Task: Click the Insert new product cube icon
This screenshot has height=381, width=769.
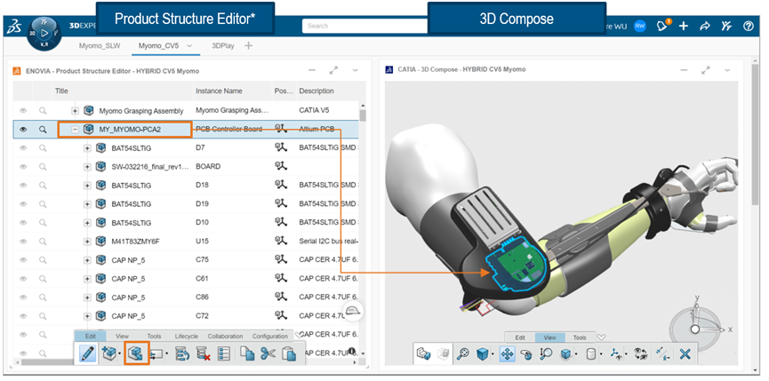Action: (x=108, y=353)
